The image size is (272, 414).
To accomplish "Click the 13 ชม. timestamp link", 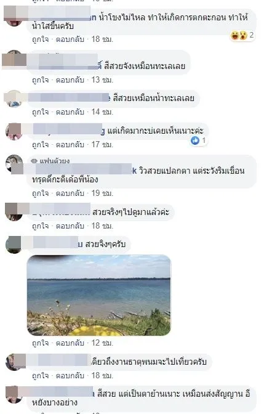I will pos(102,79).
